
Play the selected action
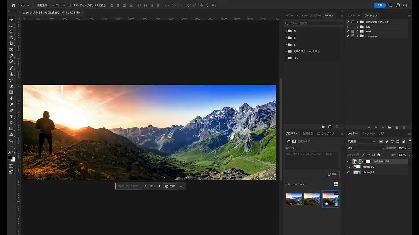383,127
